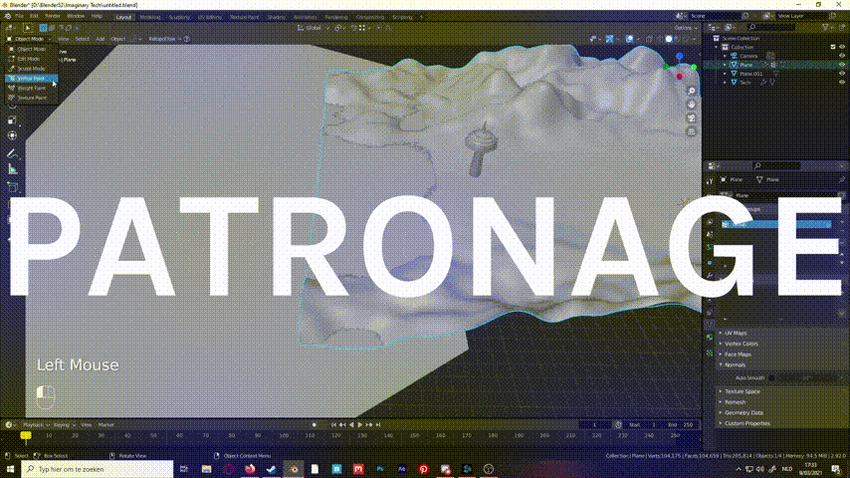The height and width of the screenshot is (478, 850).
Task: Expand the Custom Properties panel
Action: [747, 423]
